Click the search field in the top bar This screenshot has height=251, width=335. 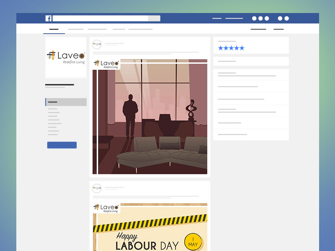pos(100,18)
